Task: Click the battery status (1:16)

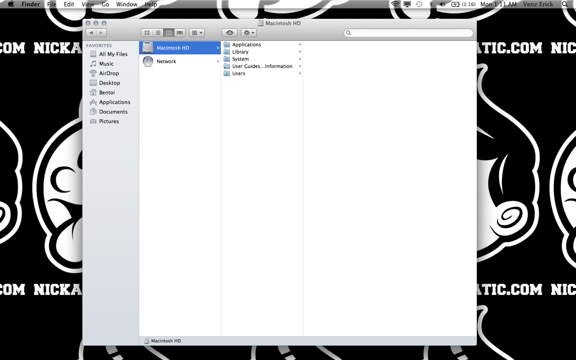Action: pos(464,4)
